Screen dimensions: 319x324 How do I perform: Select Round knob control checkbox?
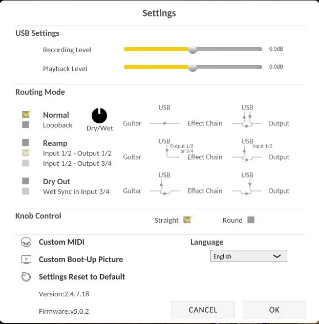click(250, 220)
